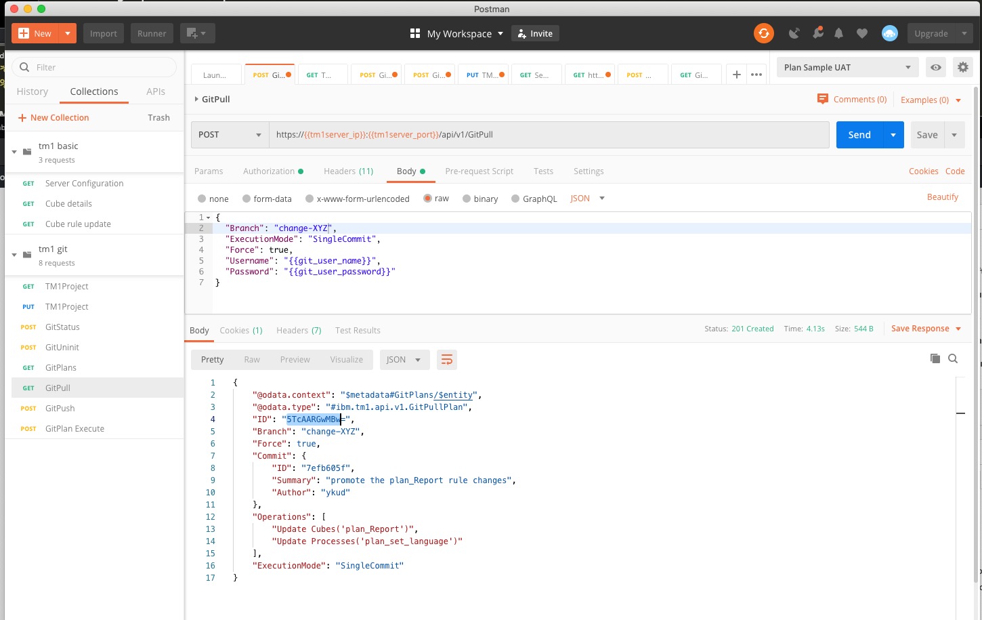Image resolution: width=982 pixels, height=620 pixels.
Task: Expand the Examples (0) dropdown
Action: tap(931, 100)
